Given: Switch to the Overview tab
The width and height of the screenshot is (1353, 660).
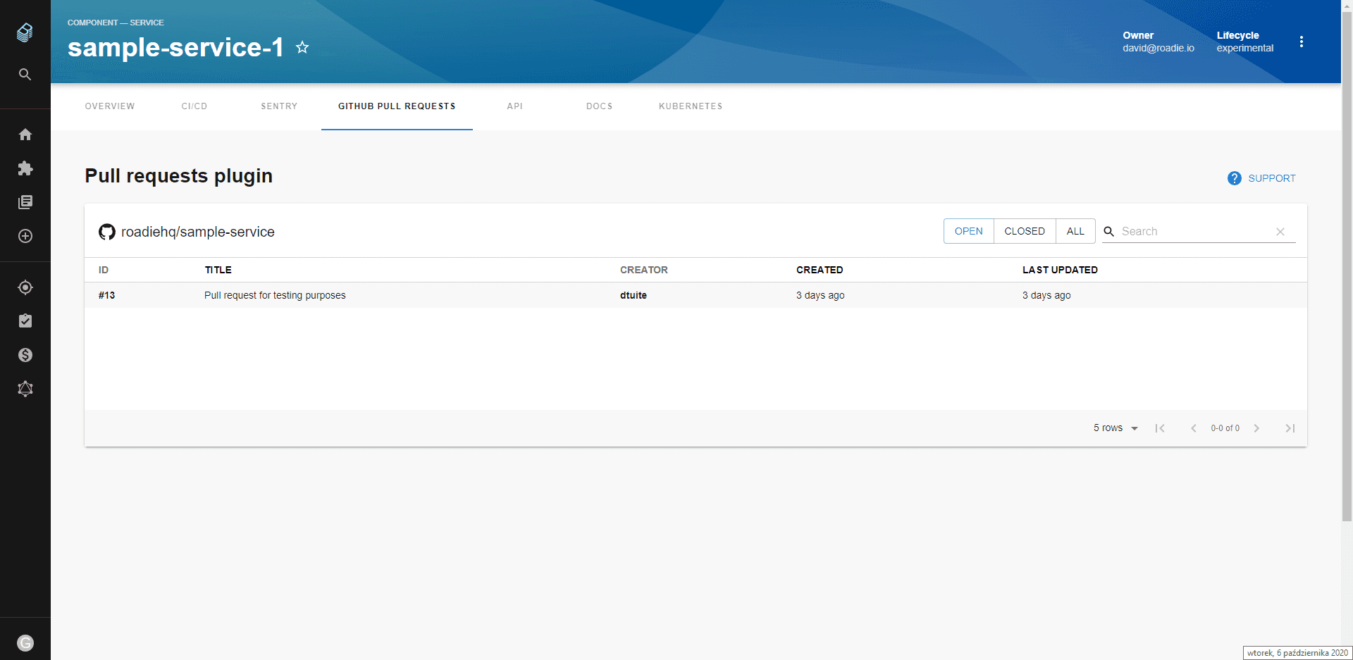Looking at the screenshot, I should click(110, 106).
